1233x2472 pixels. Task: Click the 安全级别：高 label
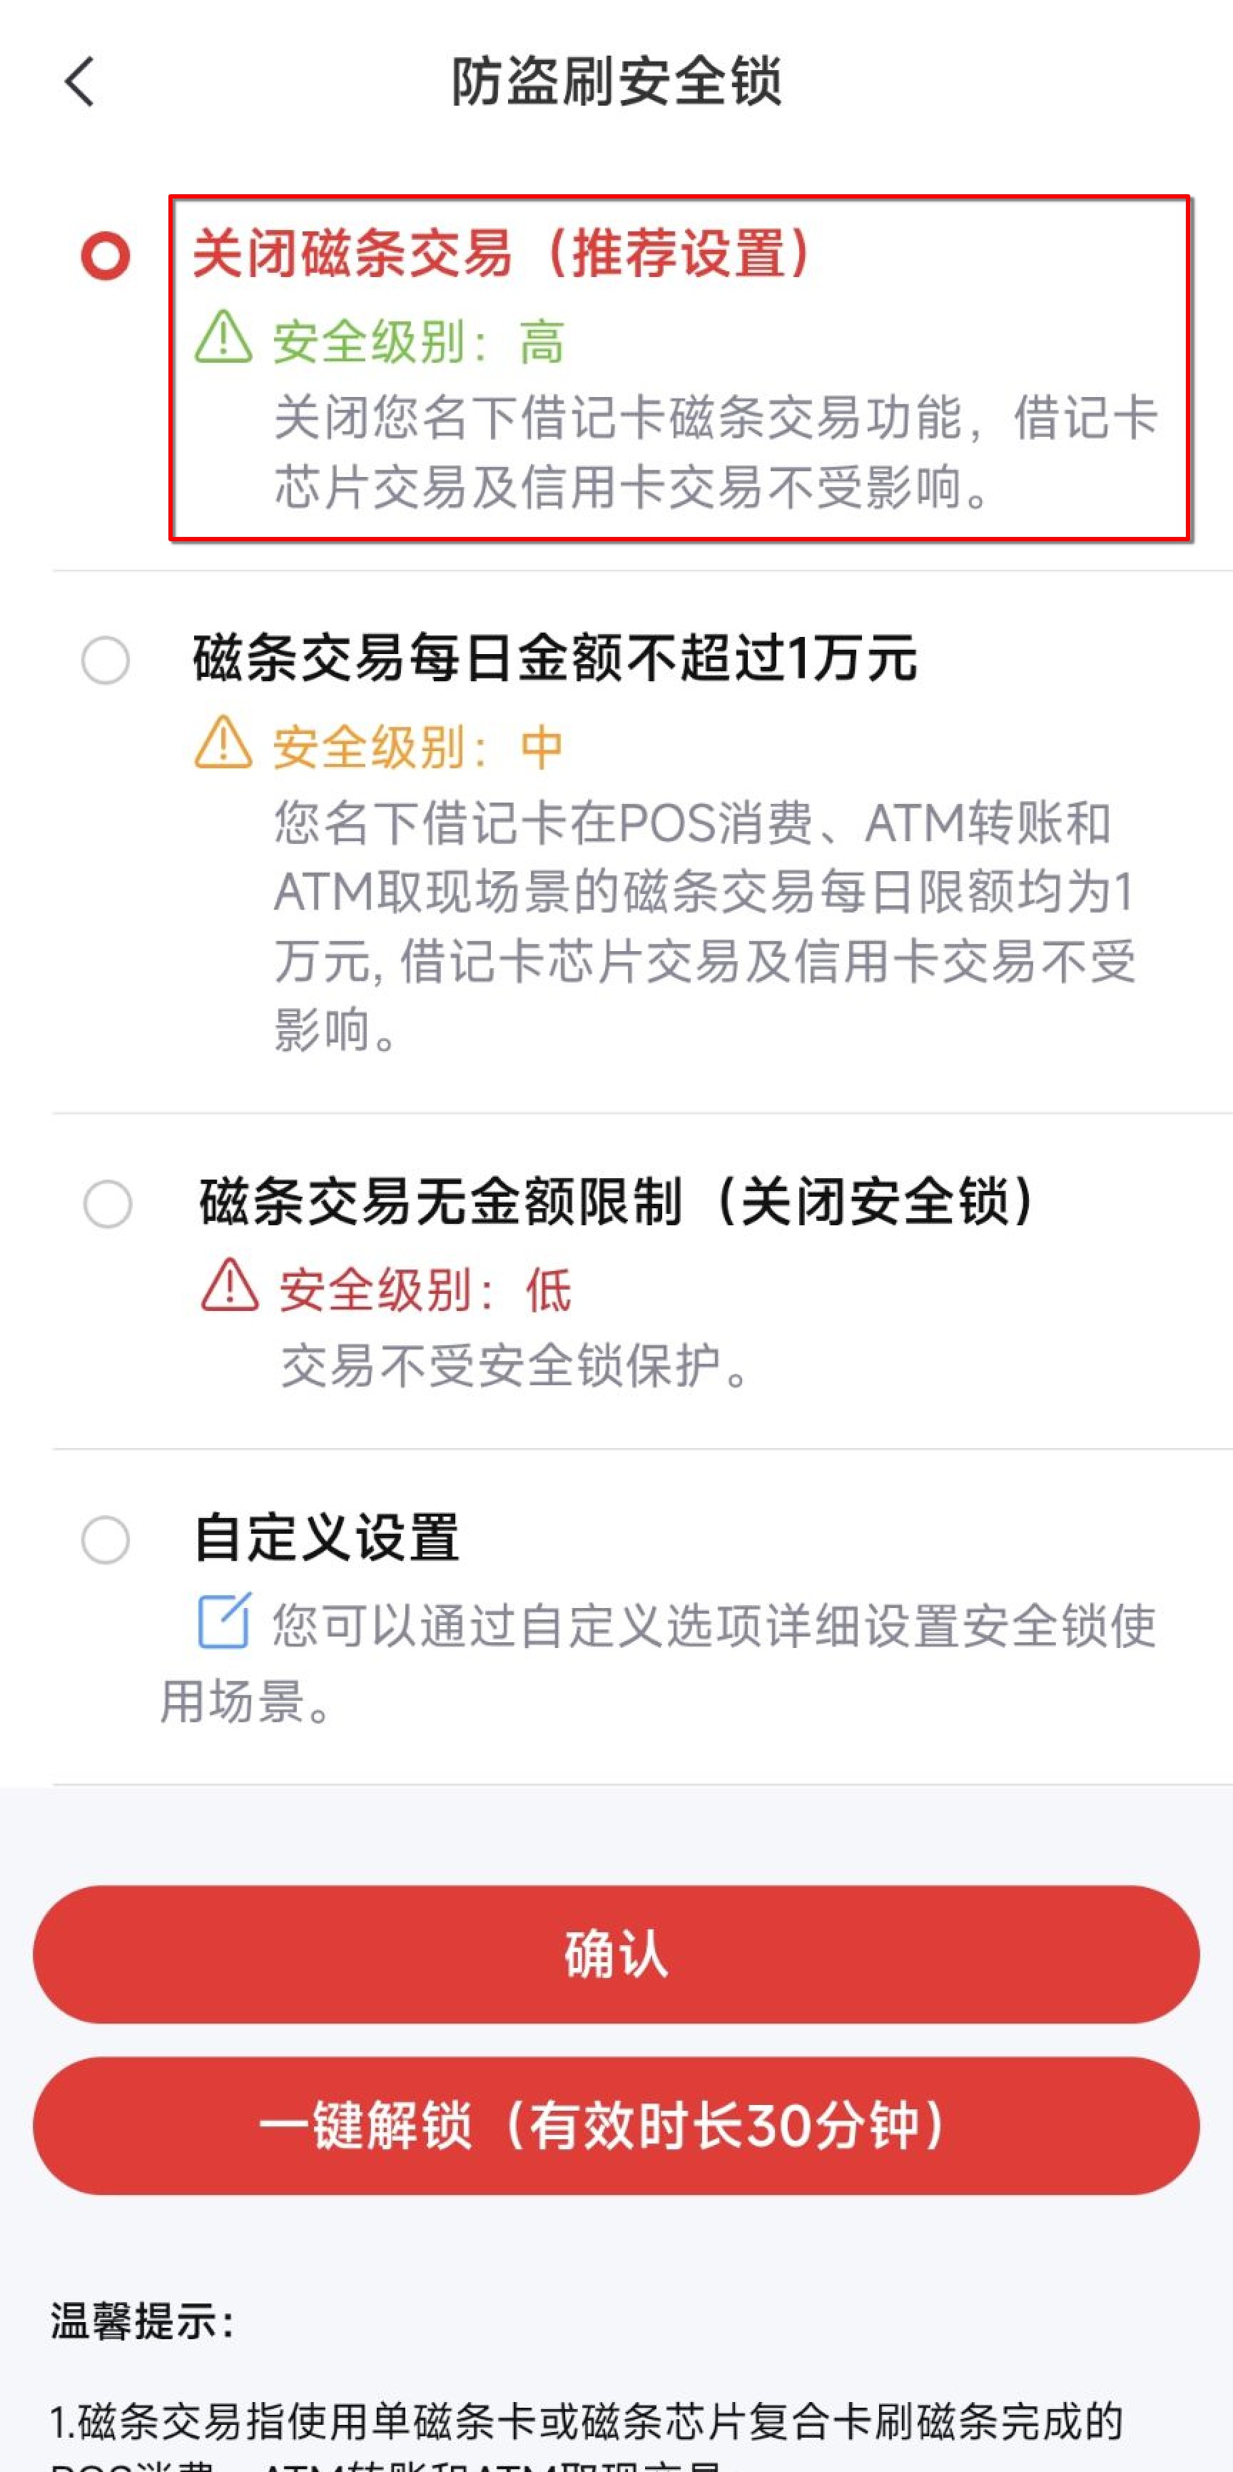[418, 341]
